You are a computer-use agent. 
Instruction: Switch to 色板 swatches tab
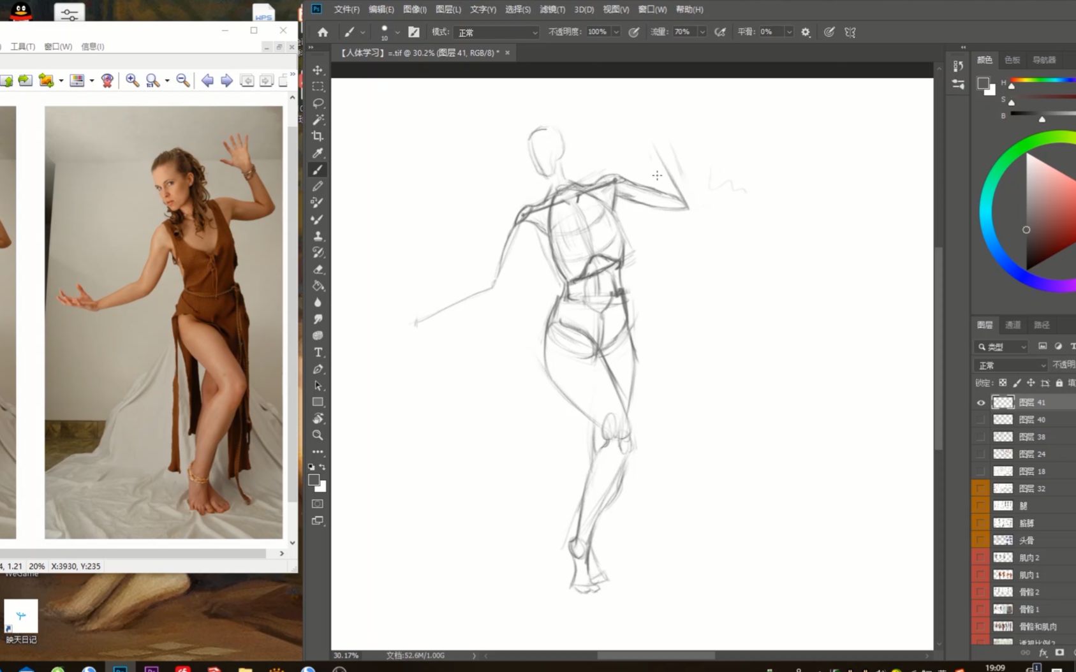pyautogui.click(x=1012, y=60)
